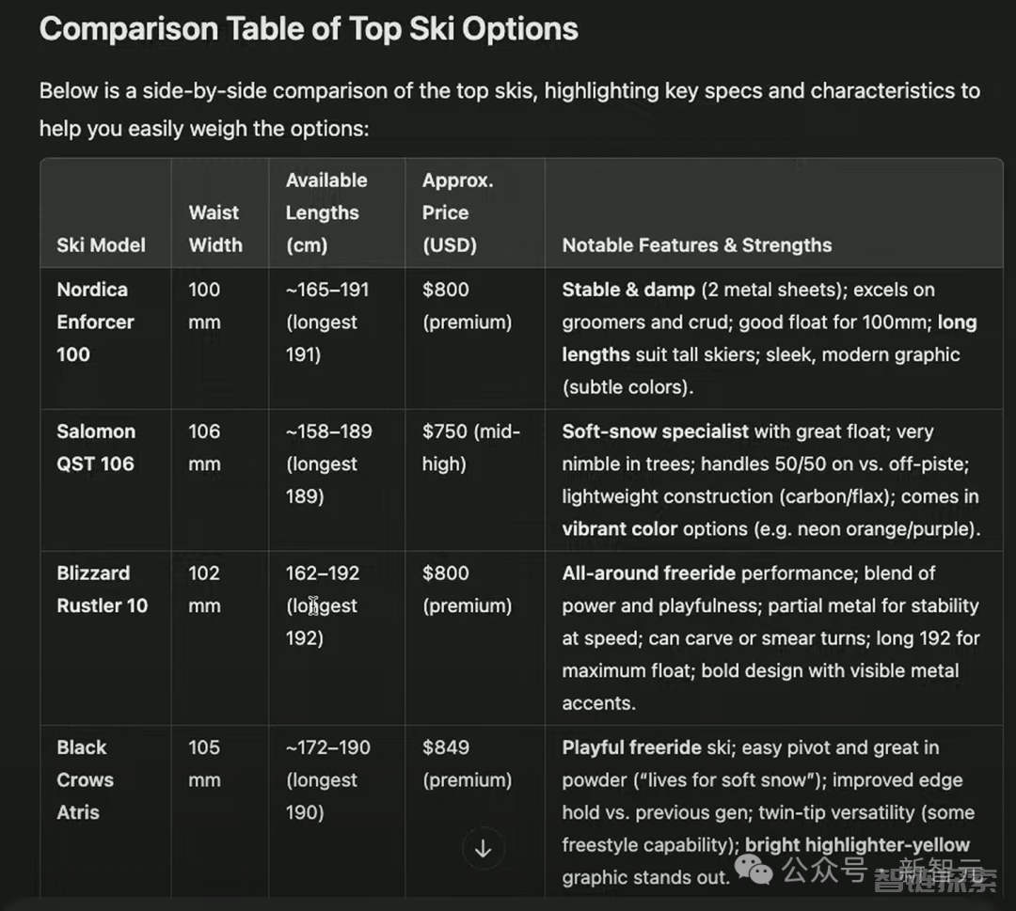Viewport: 1016px width, 911px height.
Task: Click the "Approx. Price (USD)" column header
Action: pyautogui.click(x=457, y=212)
